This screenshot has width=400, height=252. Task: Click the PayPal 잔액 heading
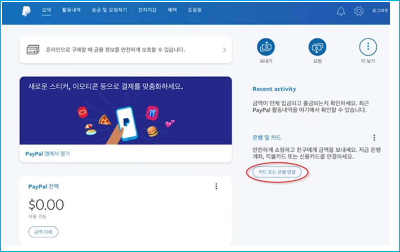point(43,187)
